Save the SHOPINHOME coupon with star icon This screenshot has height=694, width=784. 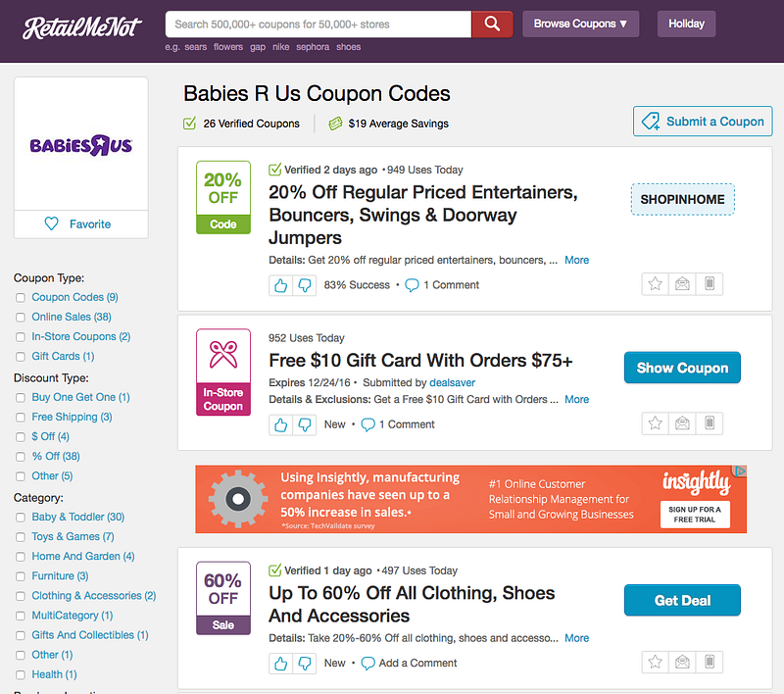pos(655,284)
